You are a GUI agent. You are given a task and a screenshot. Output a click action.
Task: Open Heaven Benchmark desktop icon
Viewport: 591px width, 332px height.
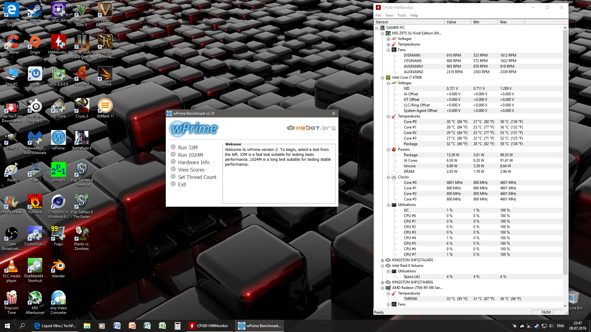pyautogui.click(x=105, y=46)
